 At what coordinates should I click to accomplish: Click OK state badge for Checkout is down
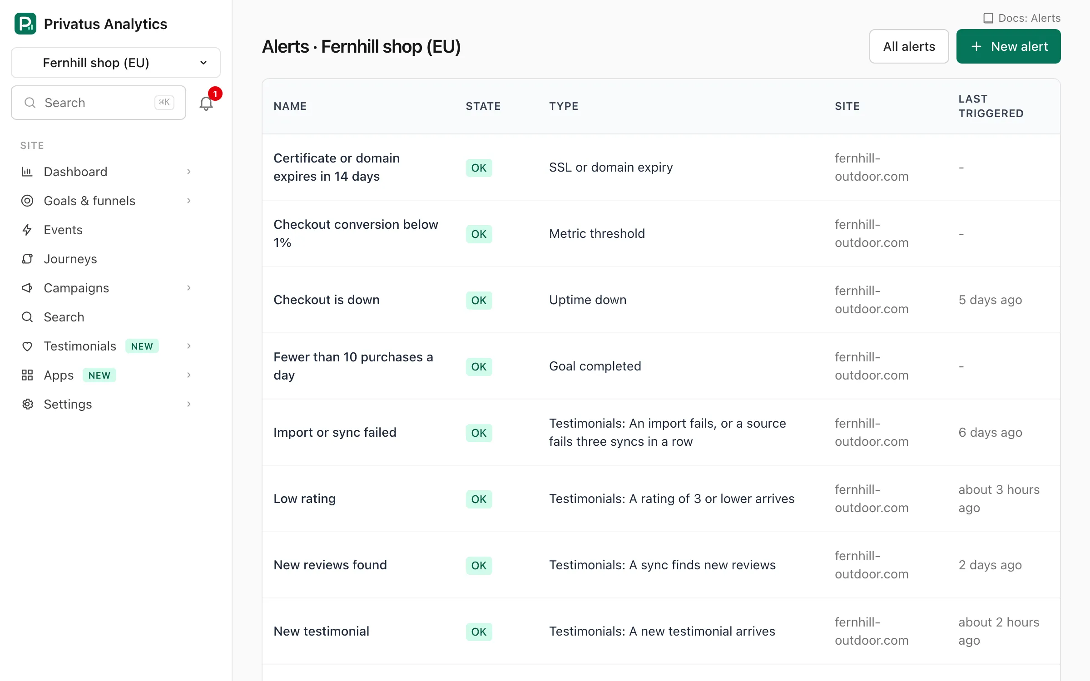[479, 300]
